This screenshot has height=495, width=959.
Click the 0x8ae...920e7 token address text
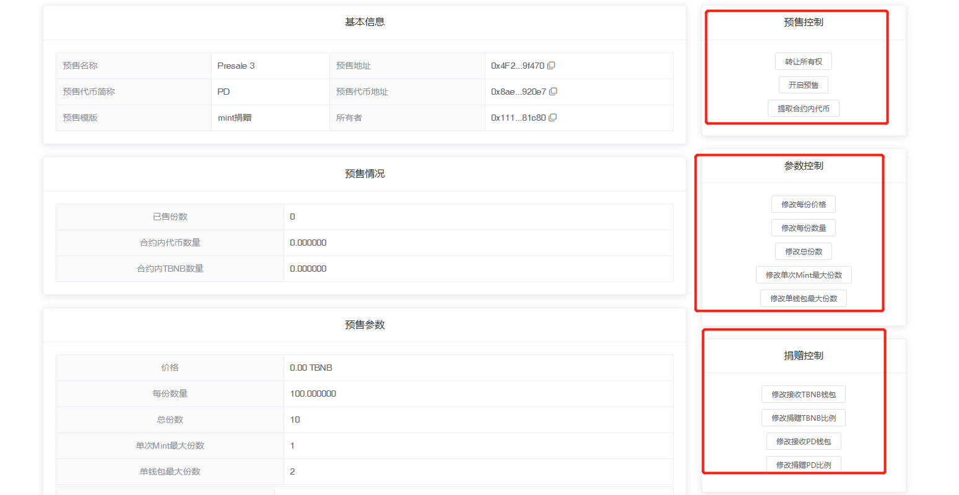tap(518, 92)
